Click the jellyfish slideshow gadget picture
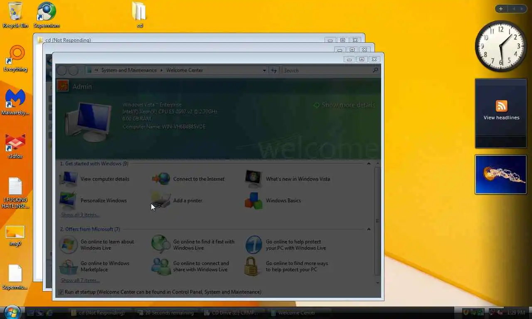 coord(501,174)
